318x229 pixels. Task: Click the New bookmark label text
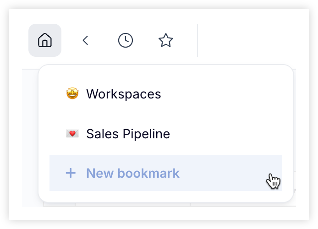coord(133,173)
